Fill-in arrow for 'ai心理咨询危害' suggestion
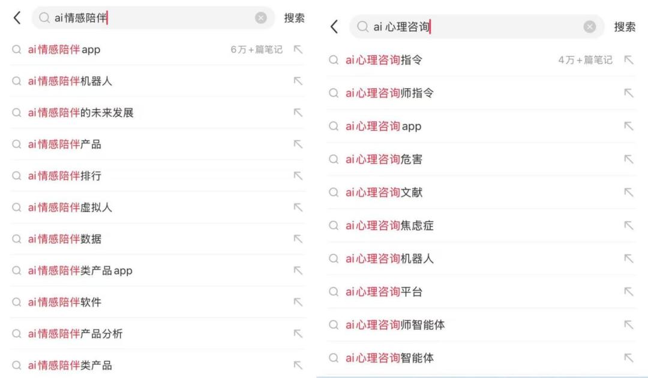The width and height of the screenshot is (648, 378). [629, 159]
